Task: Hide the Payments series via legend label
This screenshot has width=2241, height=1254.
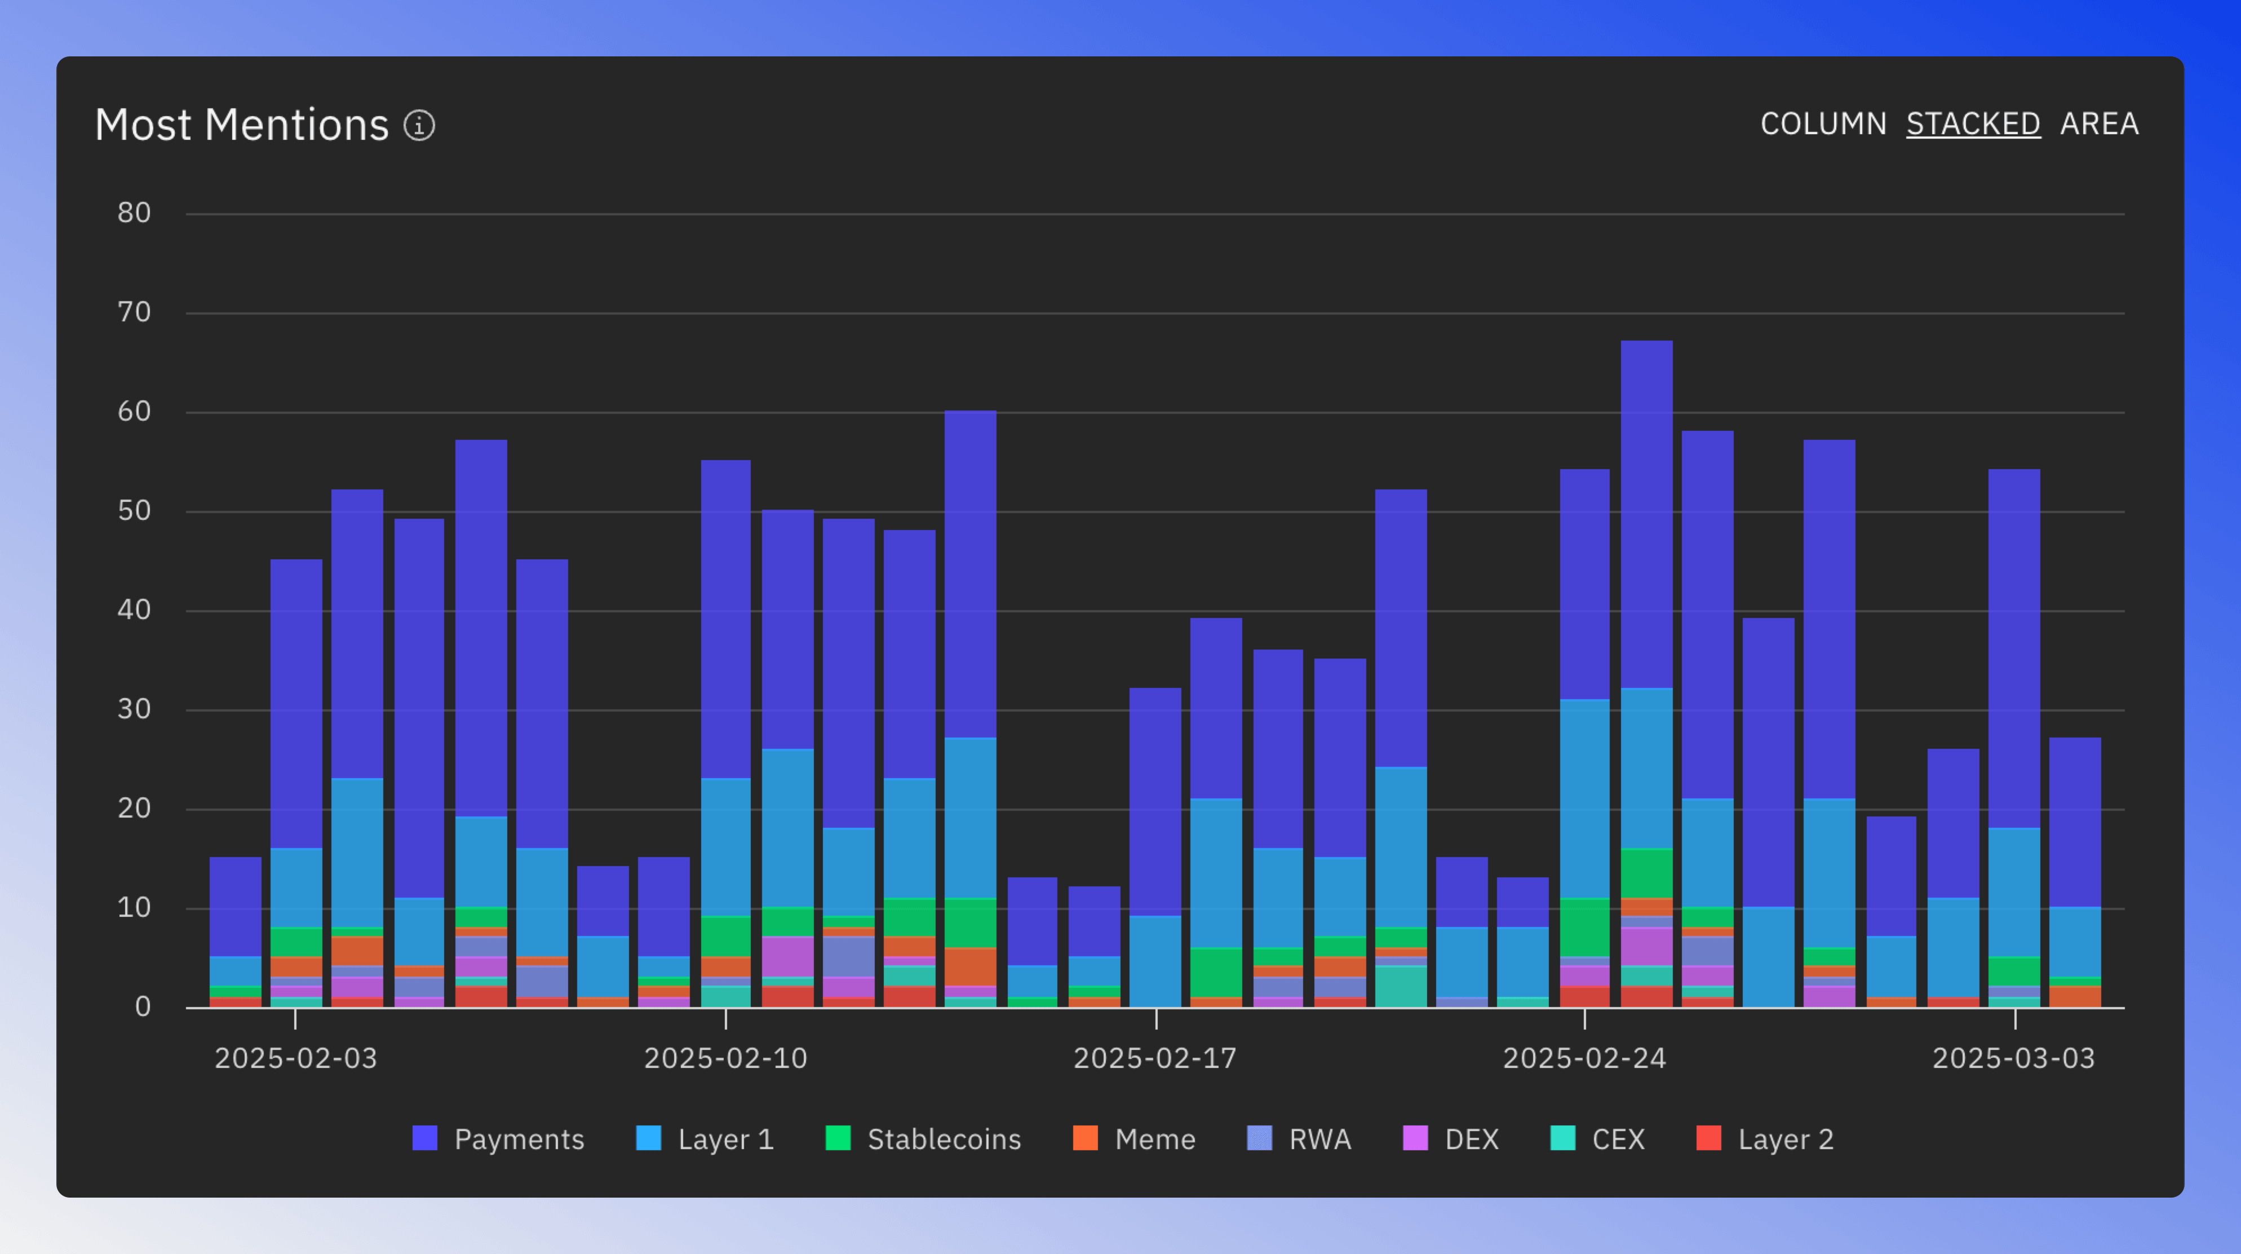Action: coord(519,1139)
